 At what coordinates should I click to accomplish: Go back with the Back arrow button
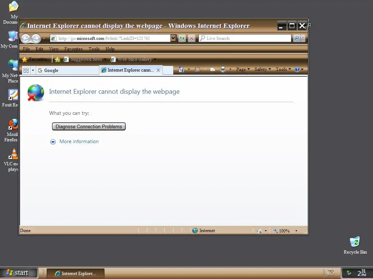pos(26,38)
